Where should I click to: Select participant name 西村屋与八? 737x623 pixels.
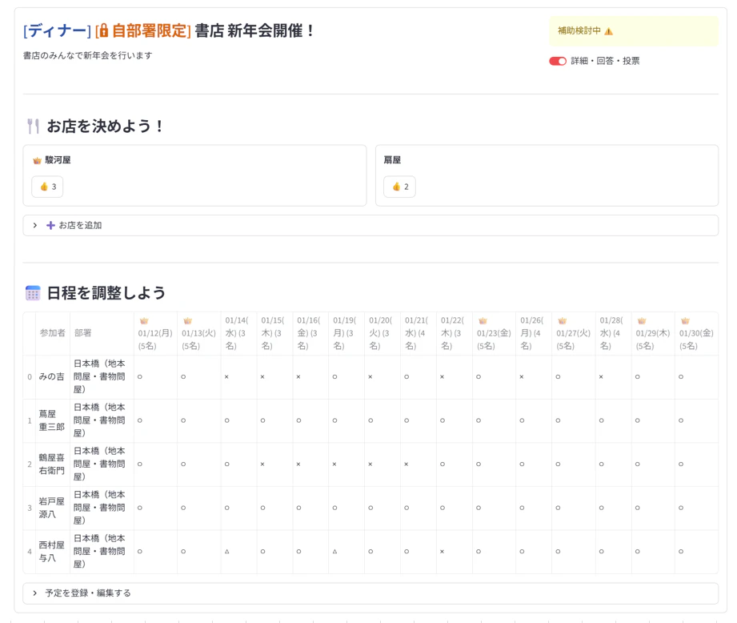(x=51, y=552)
